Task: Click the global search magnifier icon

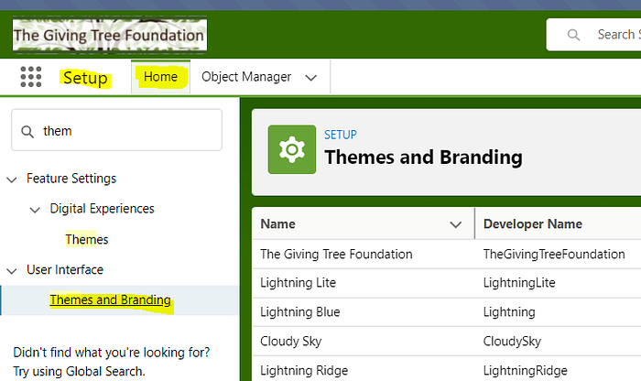Action: (x=573, y=35)
